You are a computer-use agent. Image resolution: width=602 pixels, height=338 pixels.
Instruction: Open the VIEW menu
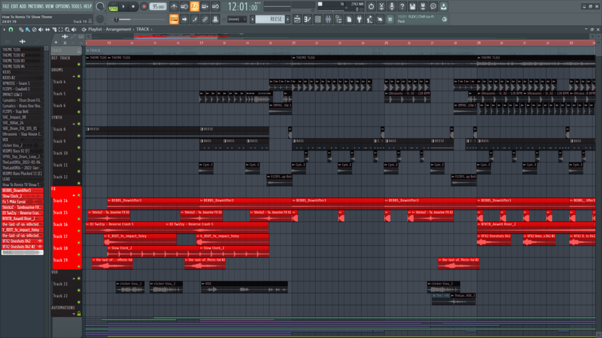50,7
